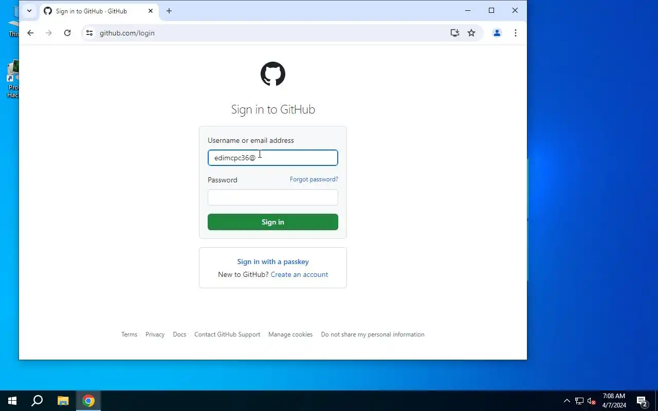Expand the tab search dropdown arrow
The image size is (658, 411).
point(29,11)
